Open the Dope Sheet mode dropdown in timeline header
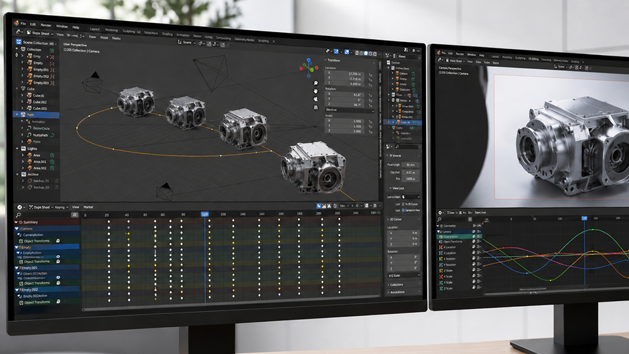The height and width of the screenshot is (354, 629). (x=42, y=207)
